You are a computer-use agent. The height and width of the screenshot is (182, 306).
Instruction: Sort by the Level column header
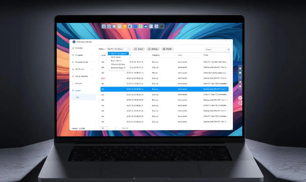103,55
